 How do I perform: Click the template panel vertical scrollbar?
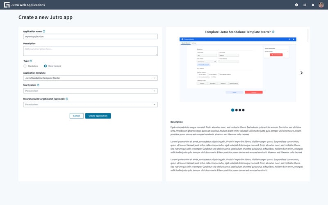tap(308, 36)
